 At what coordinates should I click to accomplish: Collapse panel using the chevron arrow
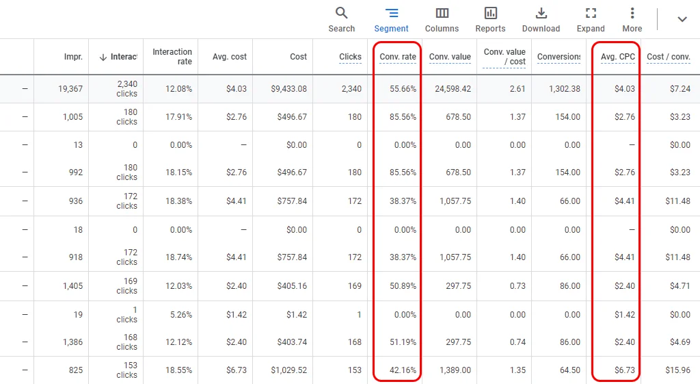pos(682,19)
